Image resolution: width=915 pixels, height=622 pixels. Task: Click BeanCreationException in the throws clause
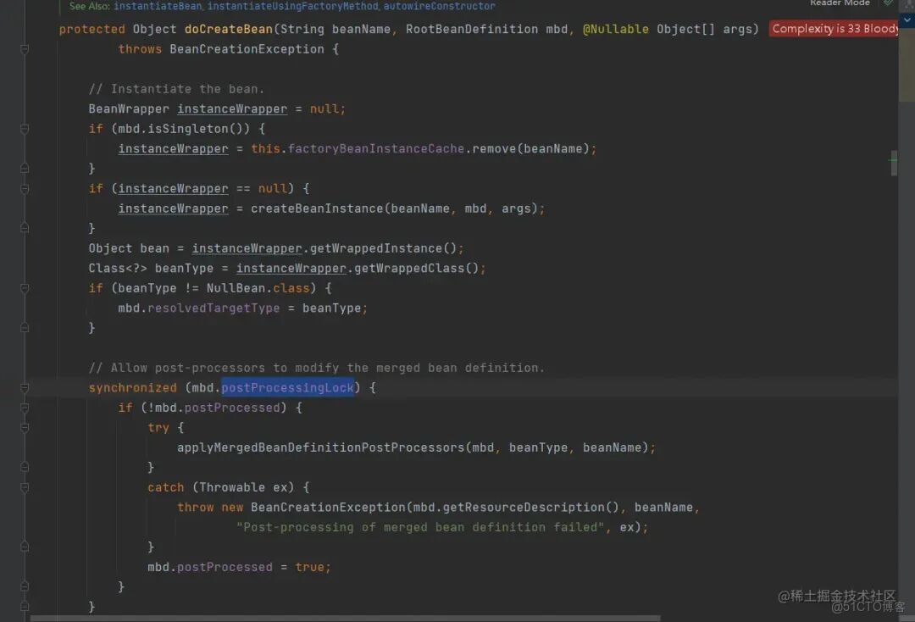247,50
